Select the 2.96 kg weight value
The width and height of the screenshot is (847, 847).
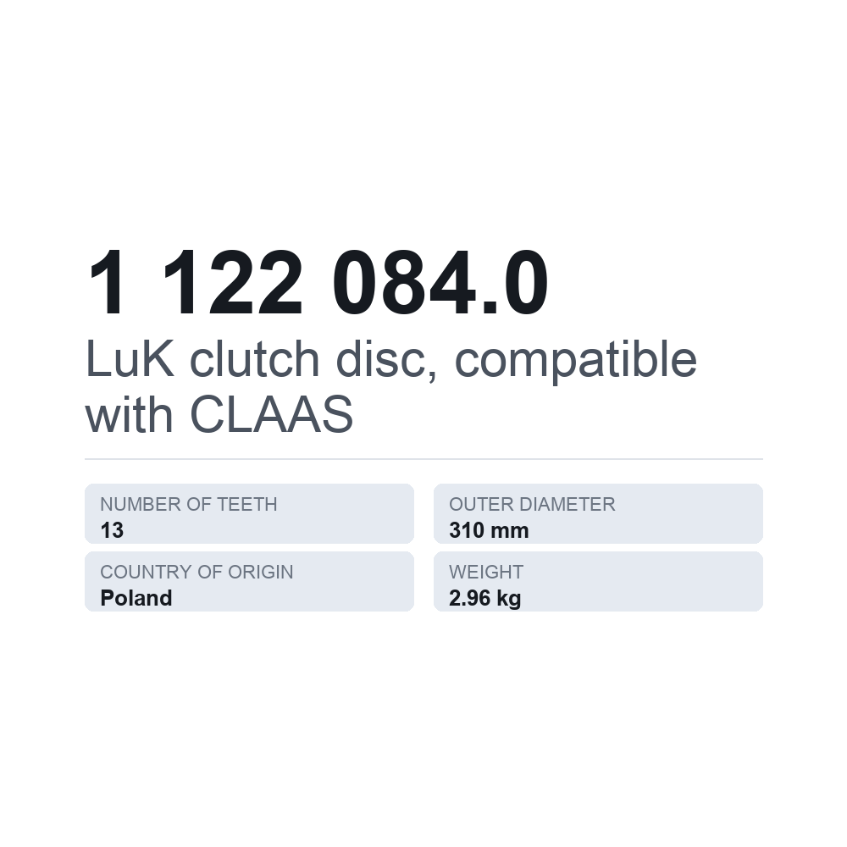pyautogui.click(x=485, y=599)
